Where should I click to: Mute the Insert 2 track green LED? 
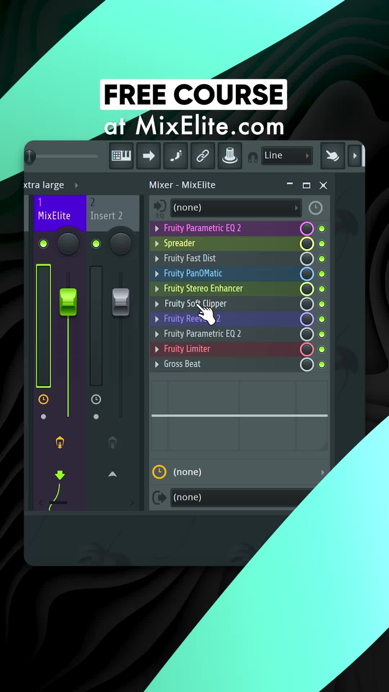click(96, 244)
